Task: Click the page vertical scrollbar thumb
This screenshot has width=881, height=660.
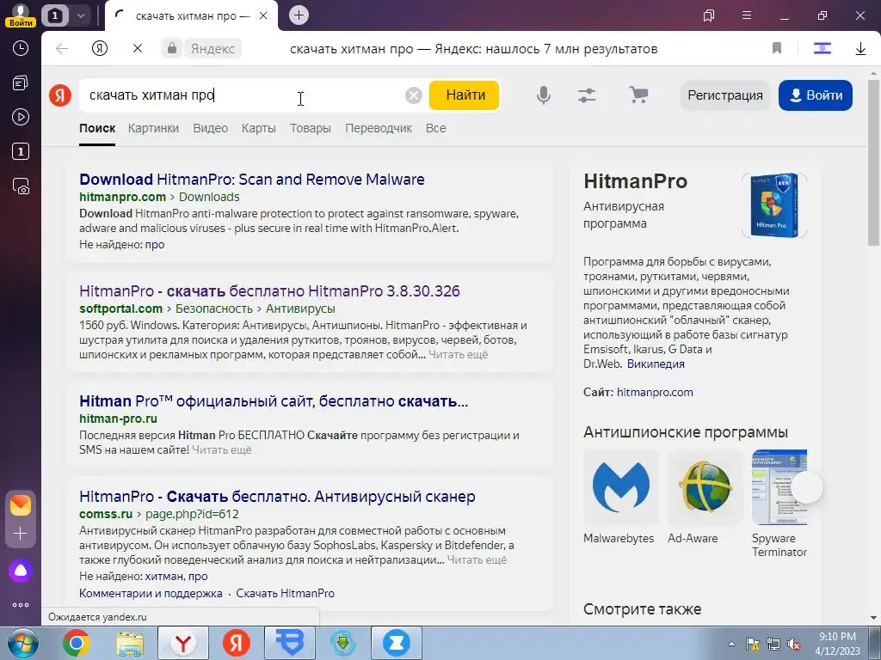Action: (873, 162)
